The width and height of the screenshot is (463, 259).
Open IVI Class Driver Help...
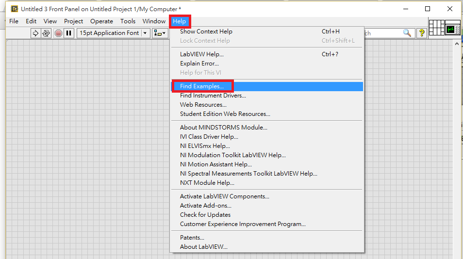(267, 137)
